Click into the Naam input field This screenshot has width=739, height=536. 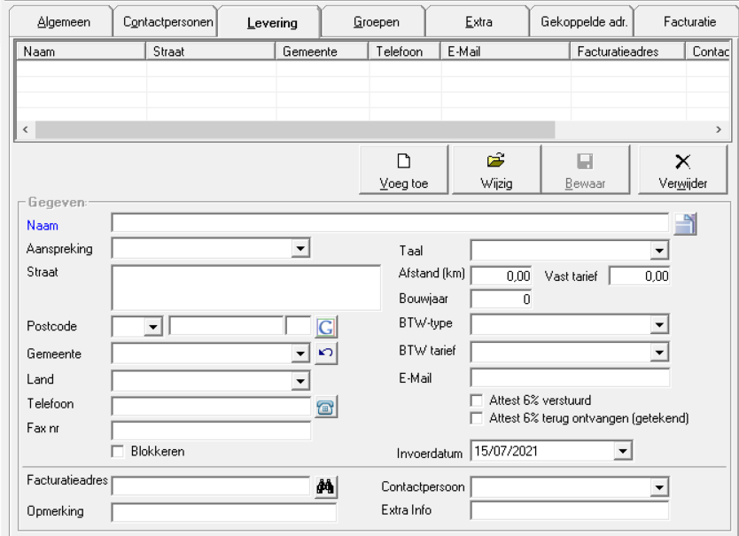coord(390,223)
